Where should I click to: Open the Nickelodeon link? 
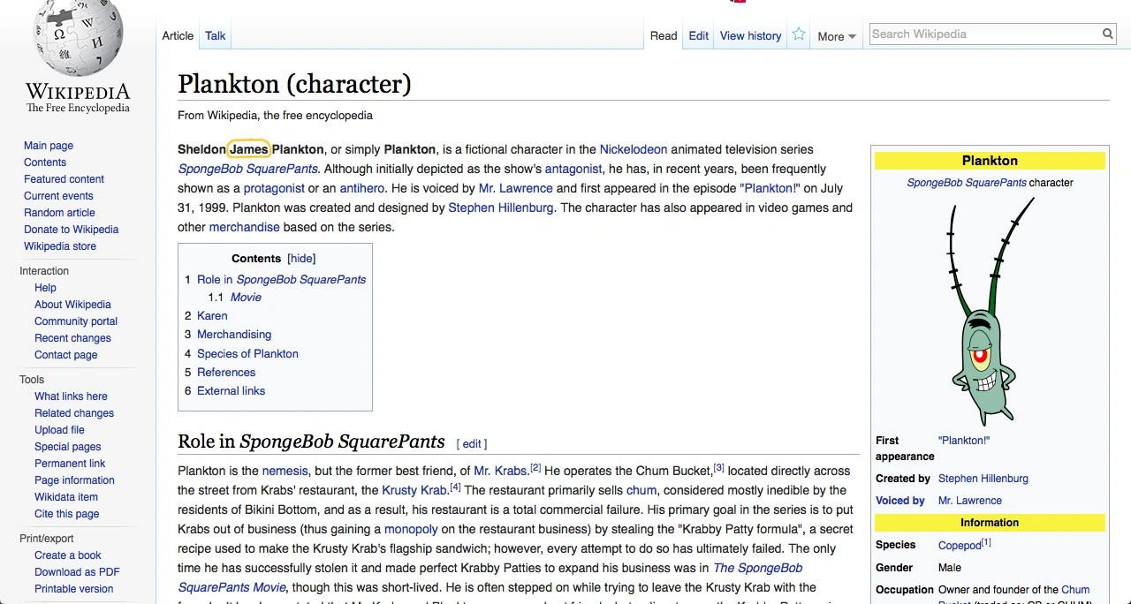click(x=633, y=149)
